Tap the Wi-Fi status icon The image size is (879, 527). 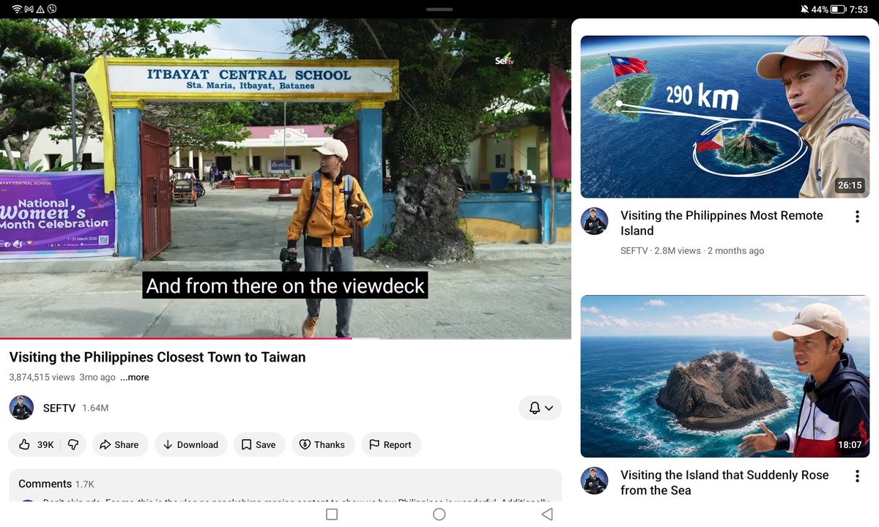click(17, 9)
